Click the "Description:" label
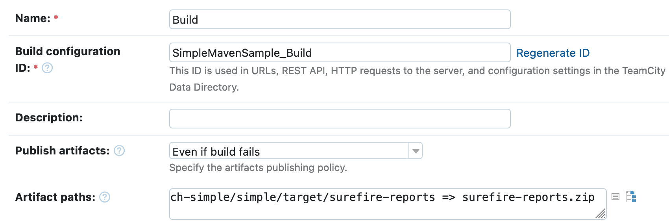669x223 pixels. pos(49,117)
